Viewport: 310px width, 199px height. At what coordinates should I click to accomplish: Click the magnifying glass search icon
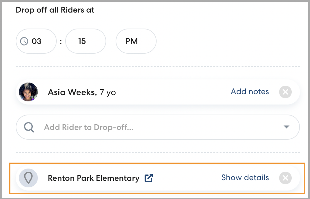29,127
